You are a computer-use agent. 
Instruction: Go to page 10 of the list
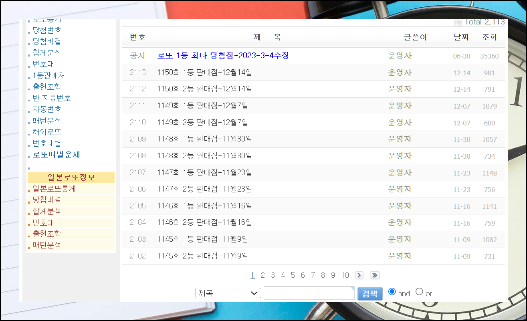coord(345,275)
